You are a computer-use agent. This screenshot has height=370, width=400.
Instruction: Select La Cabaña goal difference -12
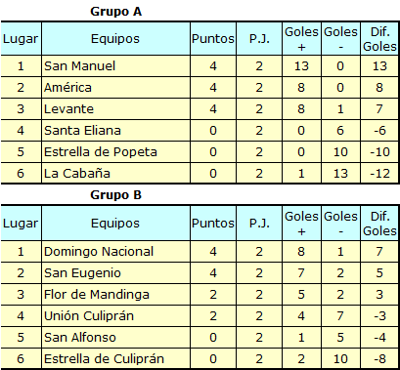pyautogui.click(x=379, y=174)
